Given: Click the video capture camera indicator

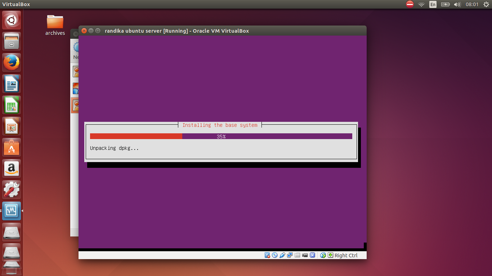Looking at the screenshot, I should click(305, 255).
